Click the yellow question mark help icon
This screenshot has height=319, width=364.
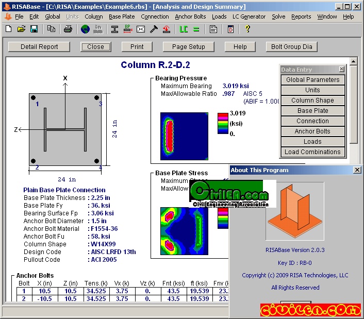pos(247,29)
